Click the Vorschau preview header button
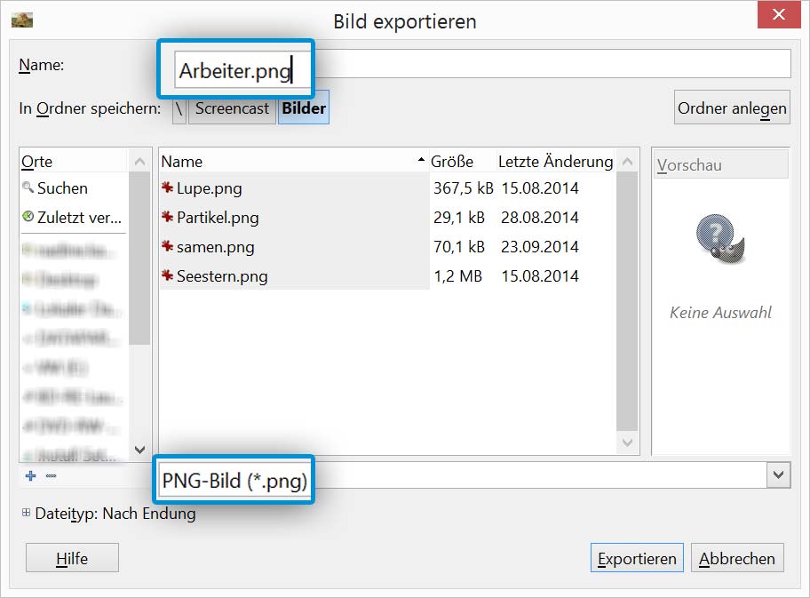The width and height of the screenshot is (810, 598). [x=721, y=165]
